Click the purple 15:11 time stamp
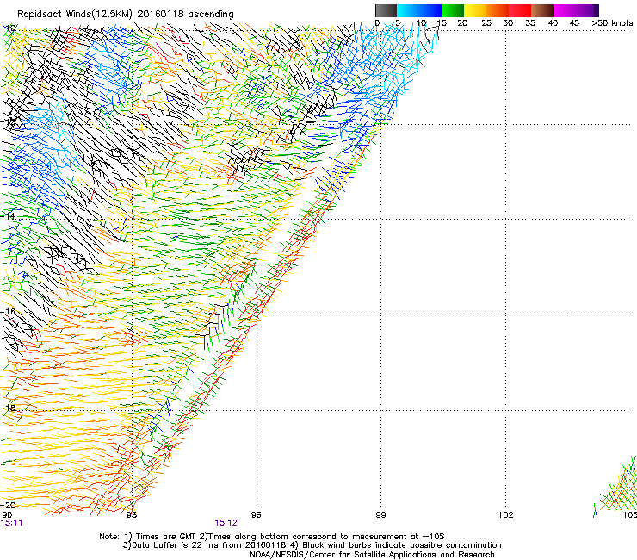Image resolution: width=637 pixels, height=560 pixels. pyautogui.click(x=11, y=523)
